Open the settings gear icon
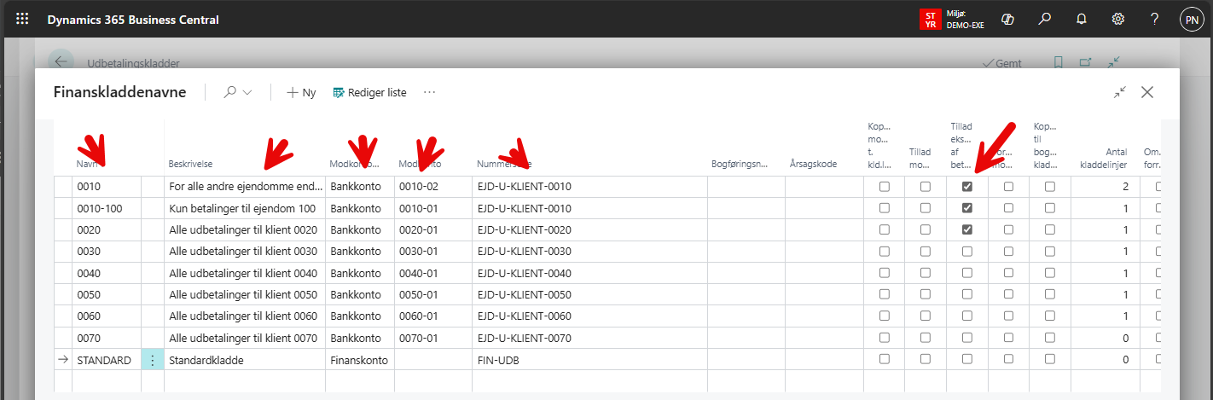The width and height of the screenshot is (1213, 400). point(1118,19)
